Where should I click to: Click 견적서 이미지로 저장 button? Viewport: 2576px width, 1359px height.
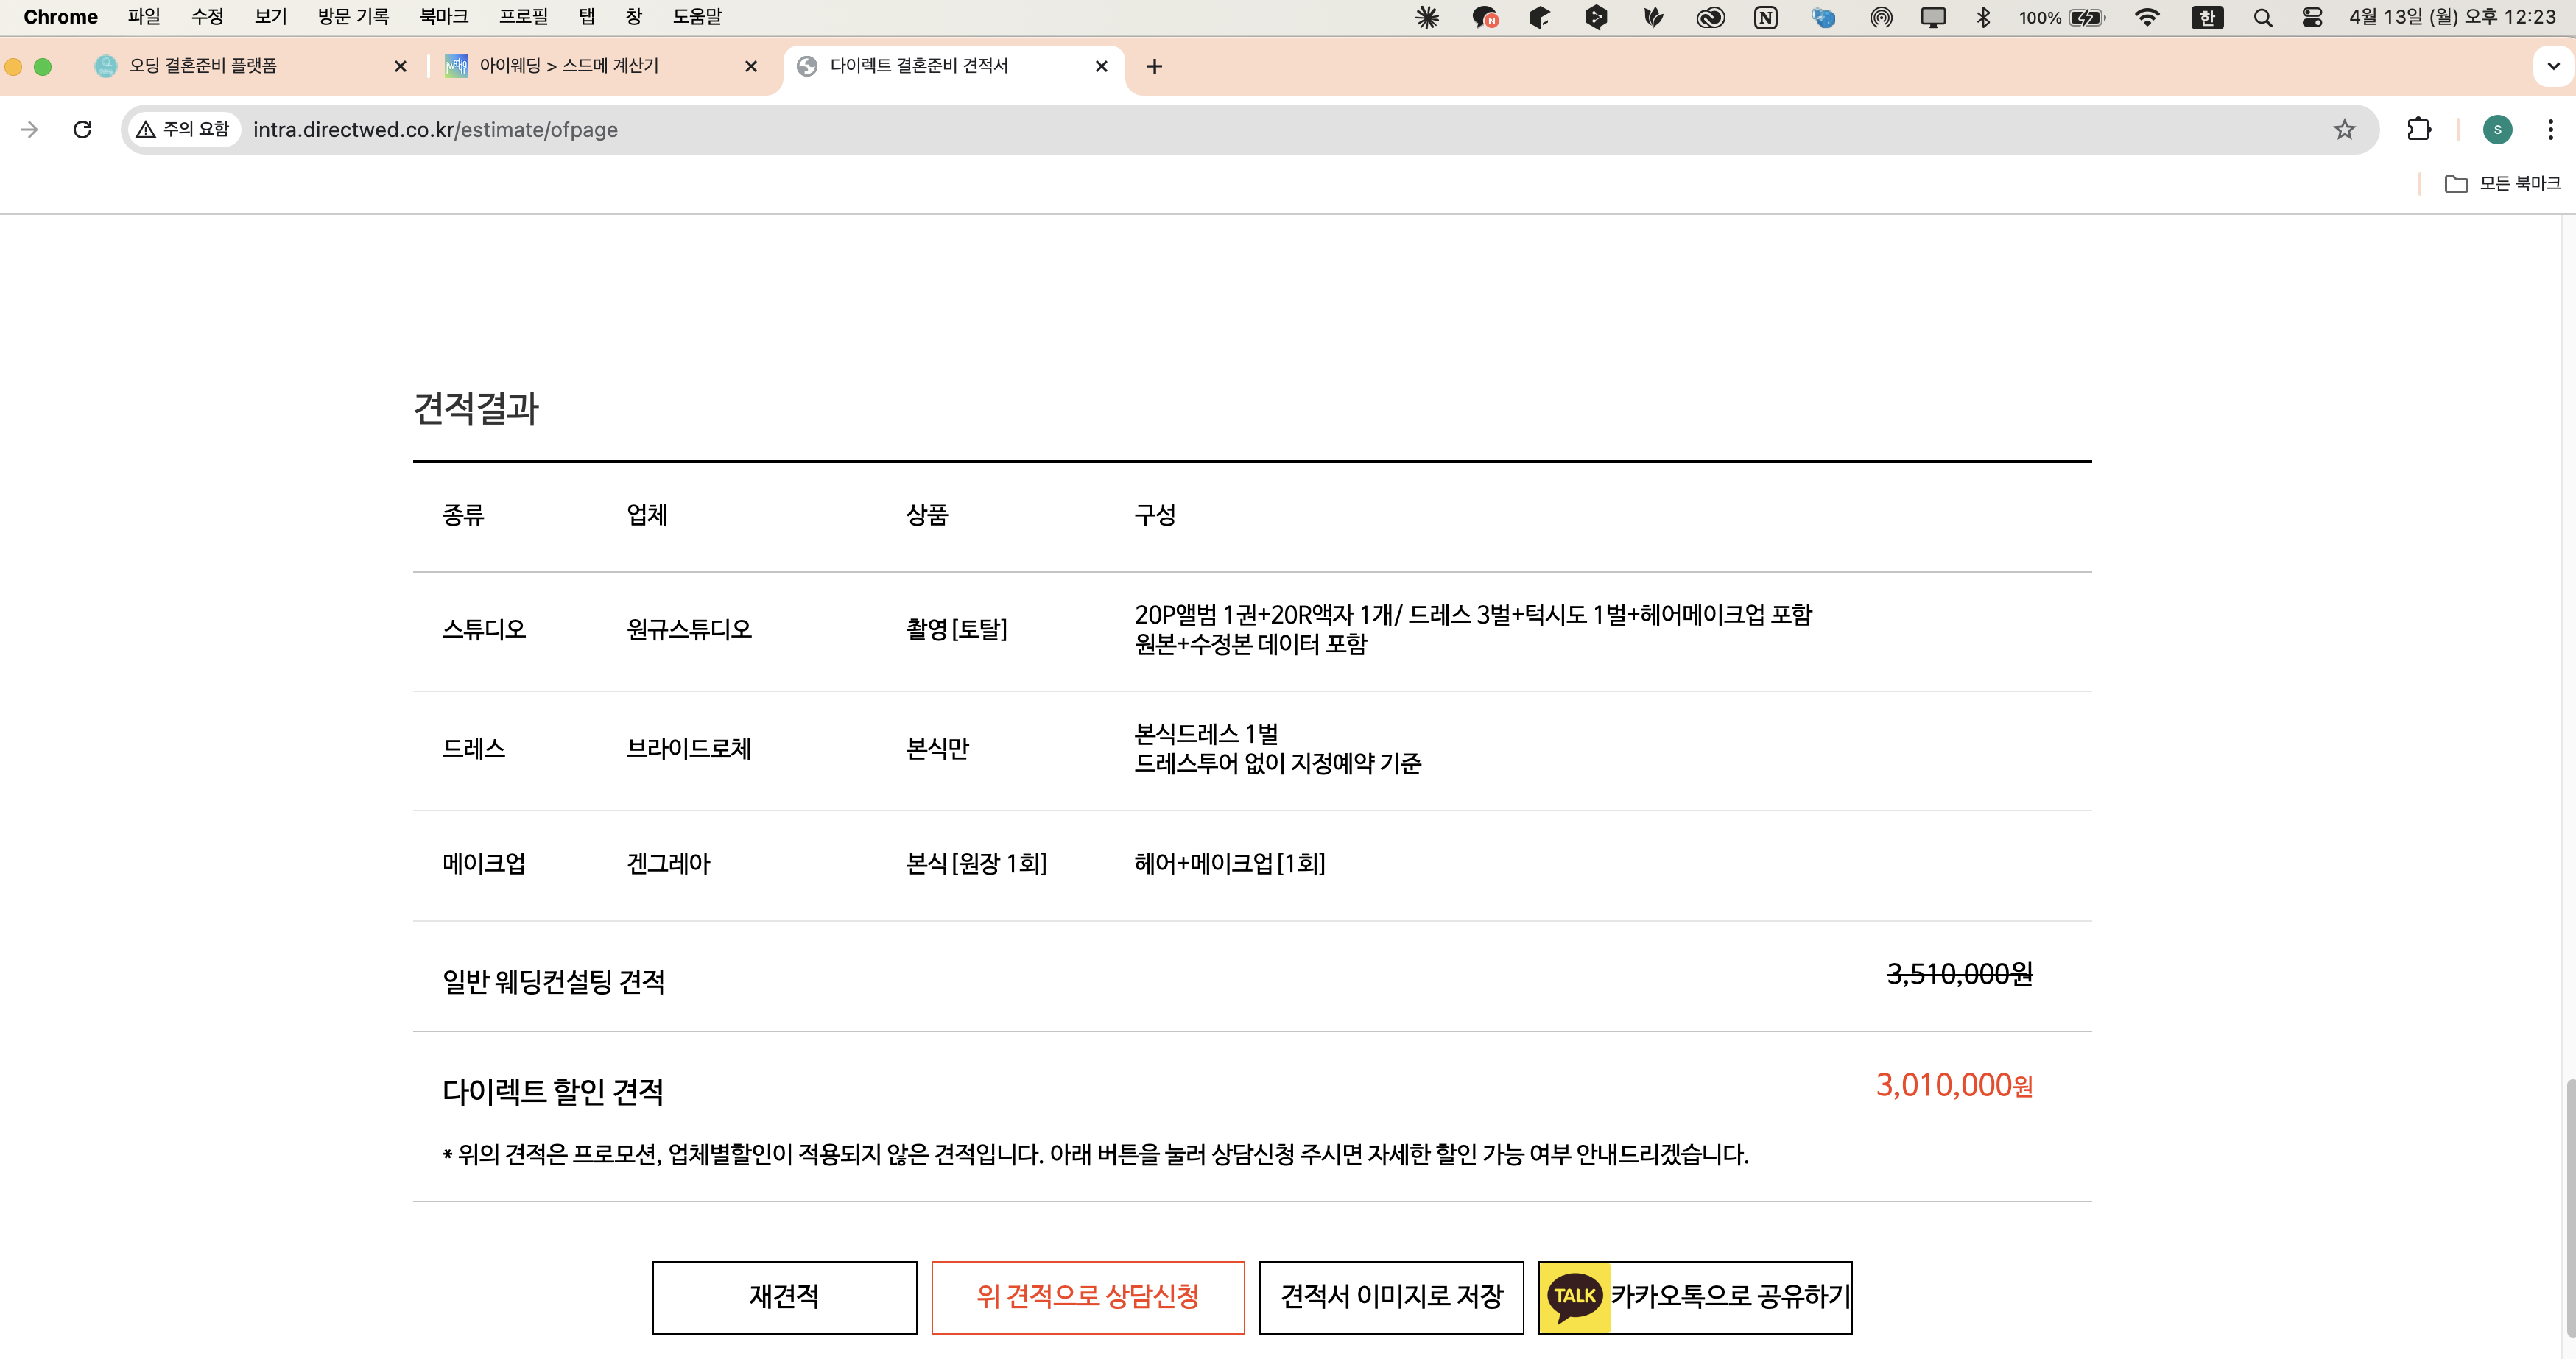1391,1297
